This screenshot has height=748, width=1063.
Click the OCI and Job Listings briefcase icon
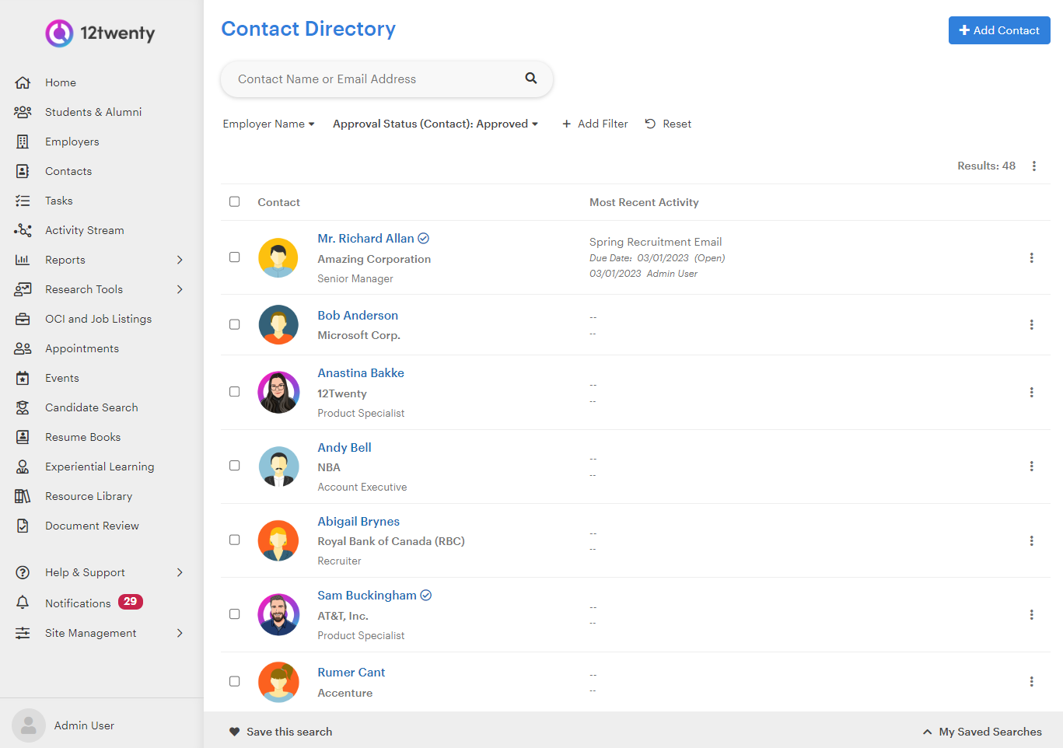pos(23,319)
